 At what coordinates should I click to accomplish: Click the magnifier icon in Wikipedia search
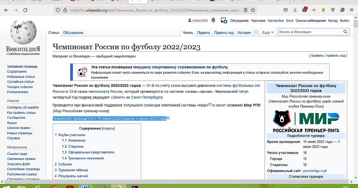pyautogui.click(x=345, y=32)
